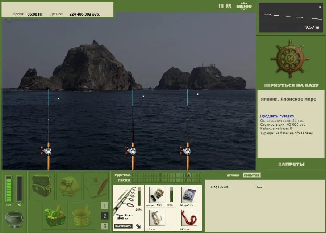
Task: Switch to rod slot 1
Action: coord(104,206)
